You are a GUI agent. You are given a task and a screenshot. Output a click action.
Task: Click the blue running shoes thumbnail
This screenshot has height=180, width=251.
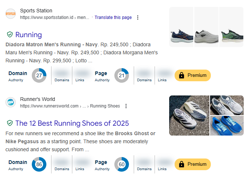click(227, 126)
